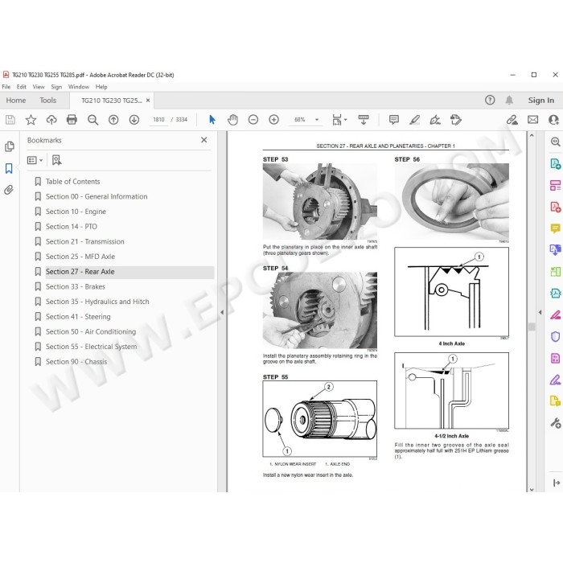
Task: Collapse the left navigation pane arrow
Action: (x=222, y=312)
